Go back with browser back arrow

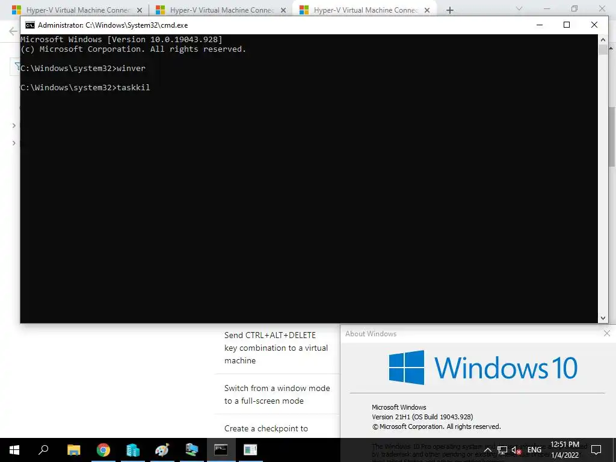13,31
